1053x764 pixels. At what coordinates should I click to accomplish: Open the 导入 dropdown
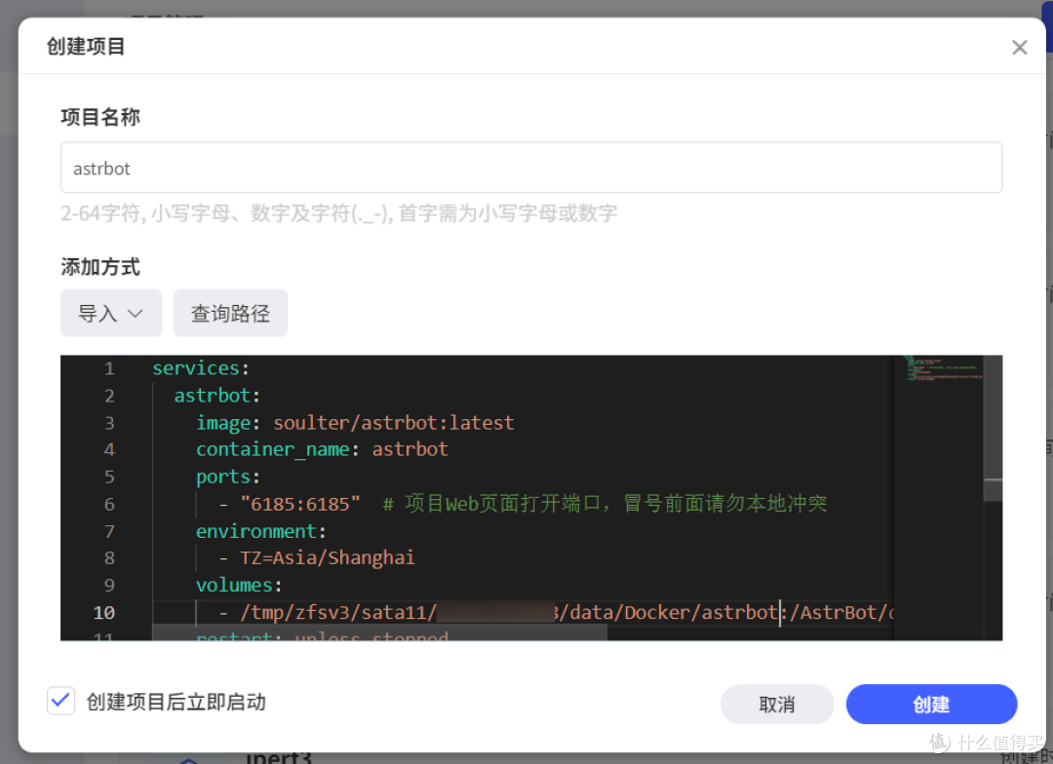111,313
